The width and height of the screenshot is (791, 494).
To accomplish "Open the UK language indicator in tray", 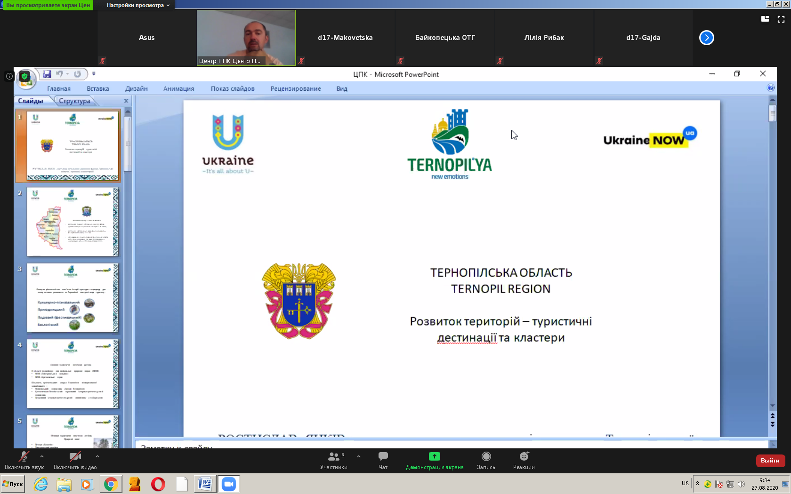I will coord(685,483).
